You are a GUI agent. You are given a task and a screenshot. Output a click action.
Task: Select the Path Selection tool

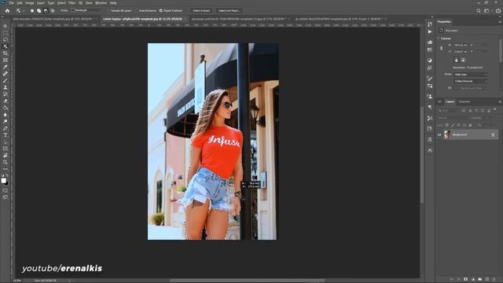[6, 141]
